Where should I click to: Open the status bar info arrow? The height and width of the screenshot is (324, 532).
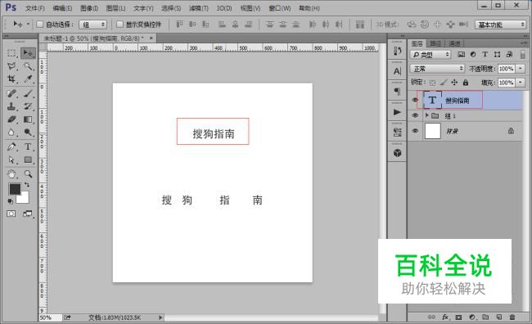point(160,317)
